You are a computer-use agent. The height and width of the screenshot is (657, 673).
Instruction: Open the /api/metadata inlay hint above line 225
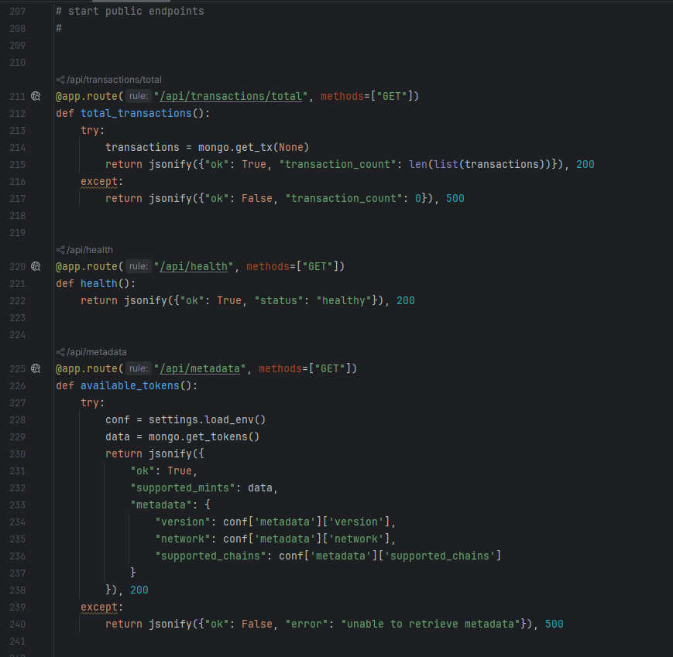tap(91, 352)
